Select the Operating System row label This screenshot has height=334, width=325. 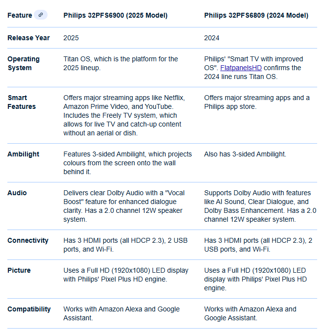(x=24, y=63)
